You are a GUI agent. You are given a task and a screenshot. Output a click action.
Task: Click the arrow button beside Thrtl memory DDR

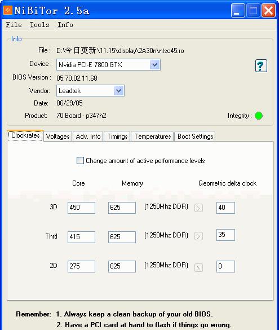[x=198, y=236]
